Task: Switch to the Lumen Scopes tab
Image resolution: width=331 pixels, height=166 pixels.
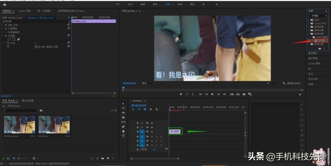Action: (24, 11)
